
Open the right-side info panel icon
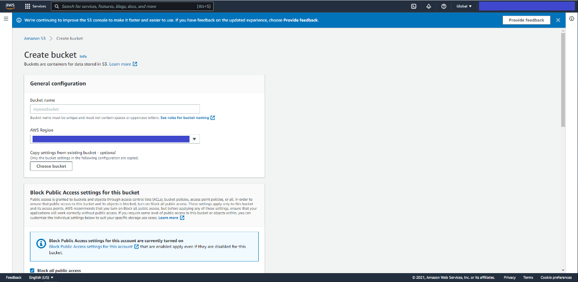[571, 18]
